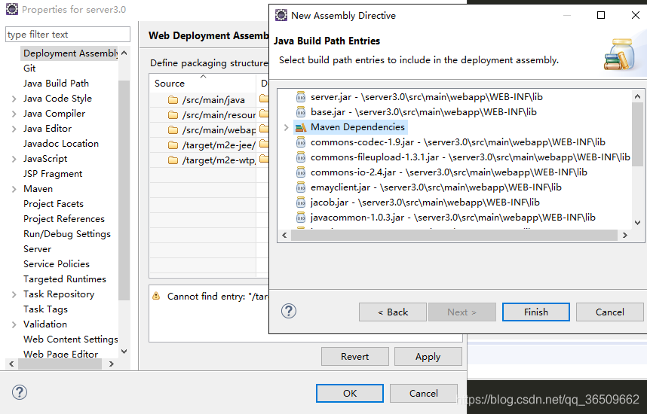Screen dimensions: 647x414
Task: Click down arrow of properties tree scrollbar
Action: coord(124,352)
